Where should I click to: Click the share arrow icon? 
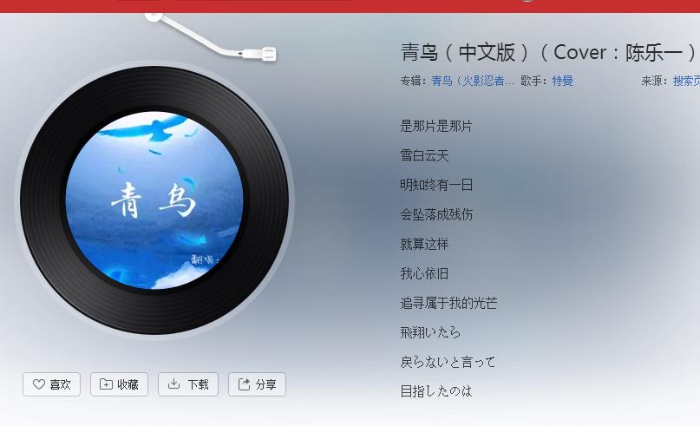point(244,384)
